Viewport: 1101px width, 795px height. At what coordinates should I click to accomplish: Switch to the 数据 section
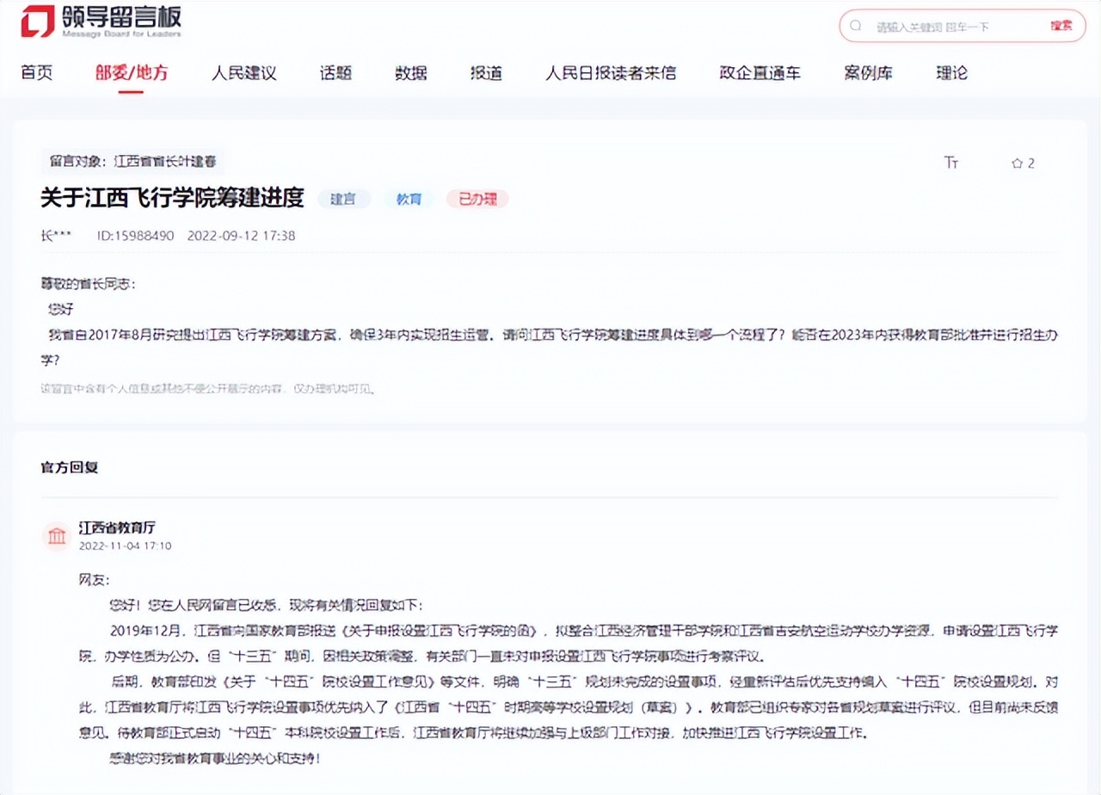(411, 73)
